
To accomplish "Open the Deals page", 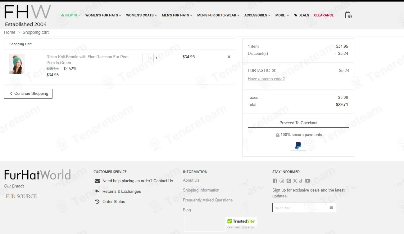I will pos(302,15).
